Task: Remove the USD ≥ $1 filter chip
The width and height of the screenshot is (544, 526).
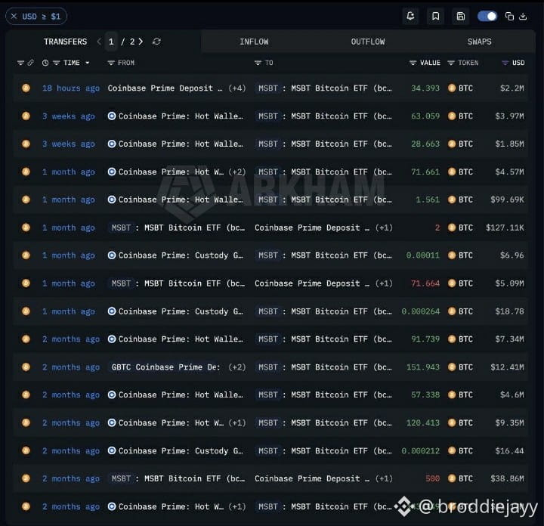Action: click(x=14, y=17)
